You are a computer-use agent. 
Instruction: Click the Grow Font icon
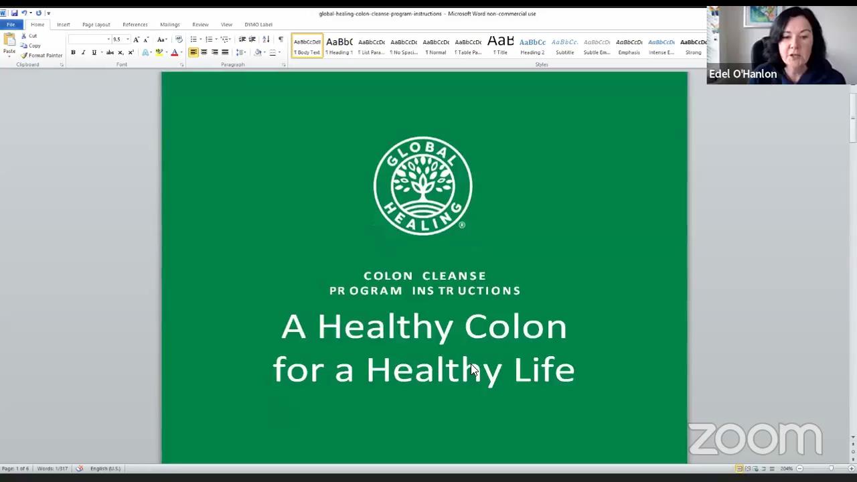pos(136,39)
